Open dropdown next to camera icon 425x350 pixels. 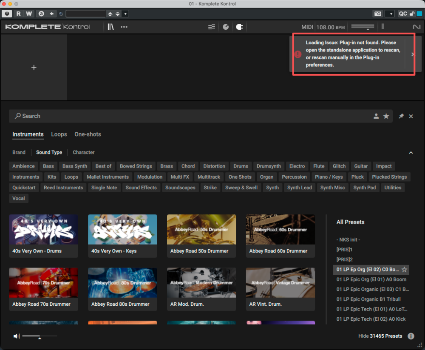[x=390, y=14]
